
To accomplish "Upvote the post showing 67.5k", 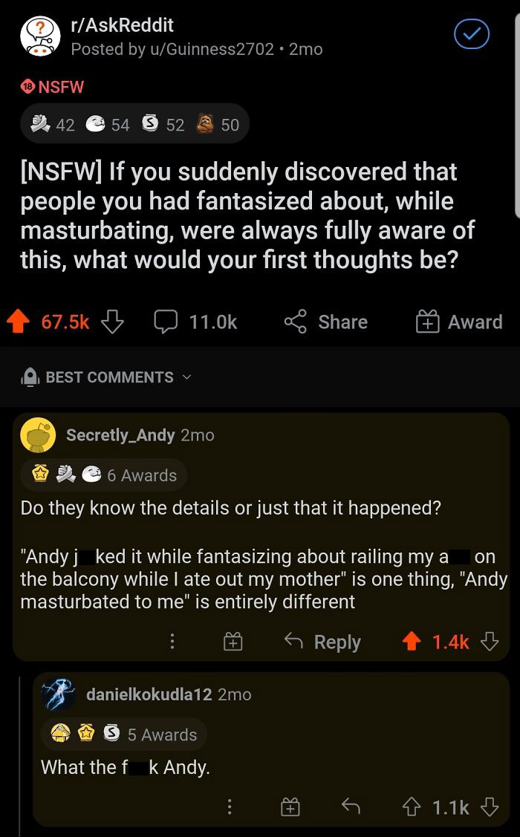I will tap(19, 322).
